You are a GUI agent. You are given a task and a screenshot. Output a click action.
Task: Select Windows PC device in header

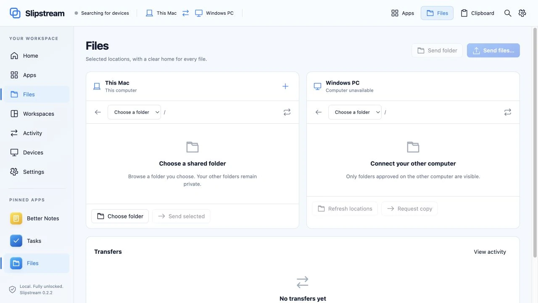pos(214,13)
